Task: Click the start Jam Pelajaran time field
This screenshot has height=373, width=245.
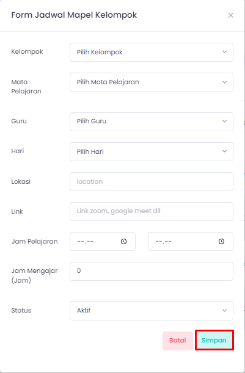Action: click(103, 242)
